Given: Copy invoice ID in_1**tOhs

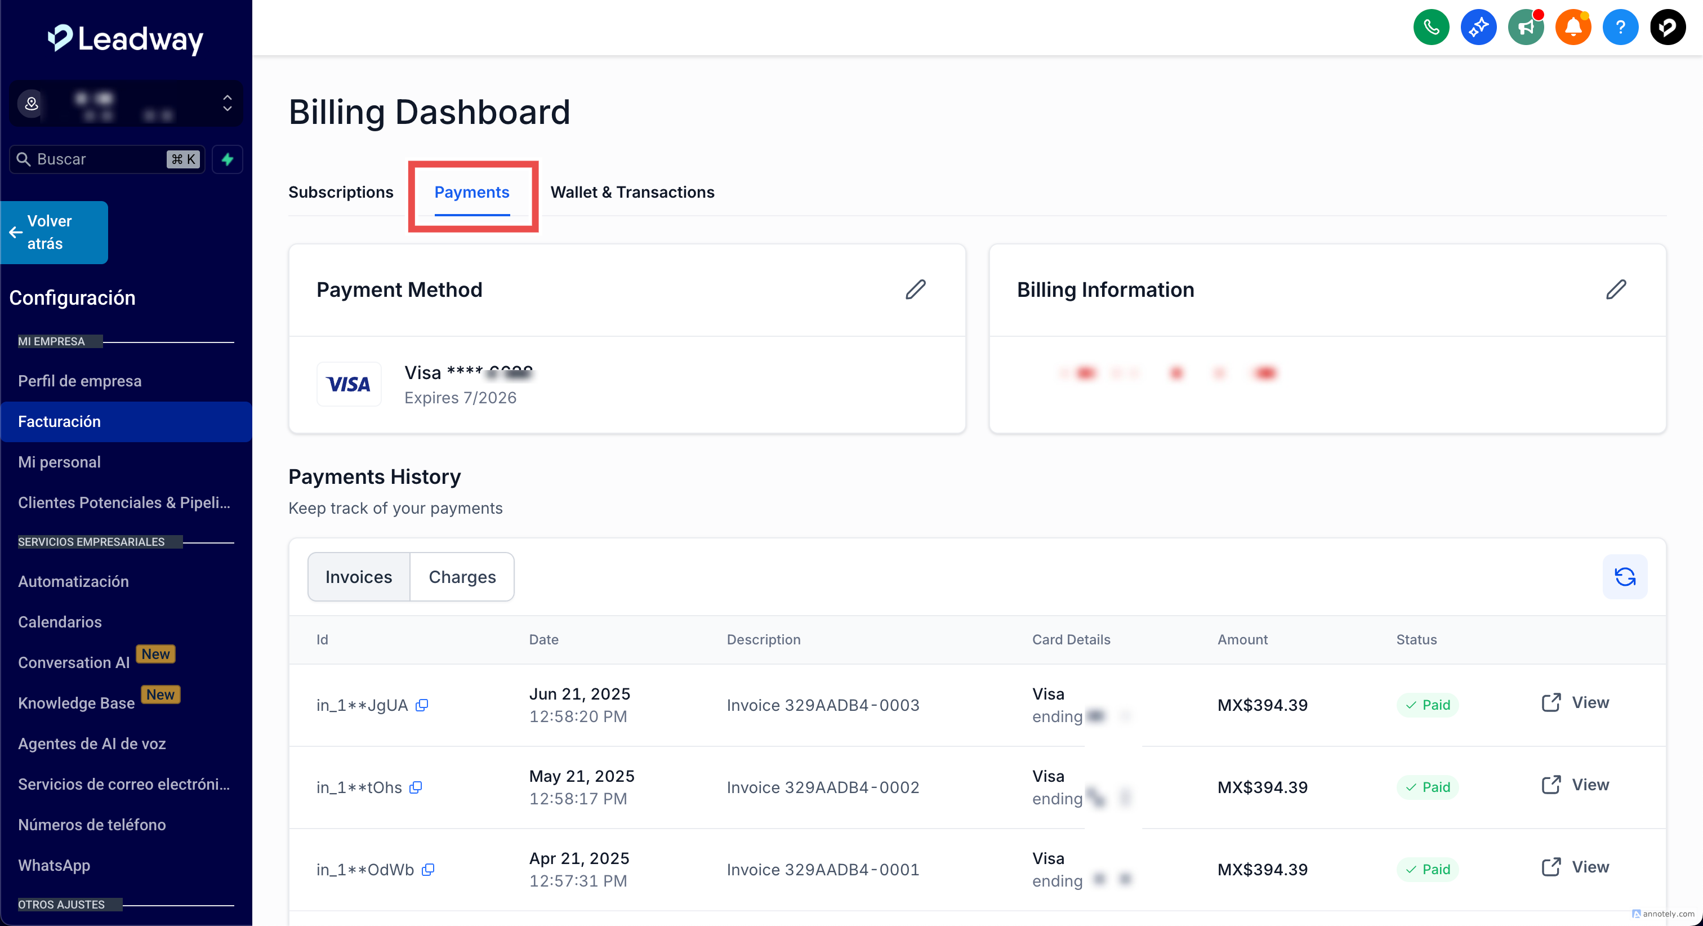Looking at the screenshot, I should pos(416,787).
